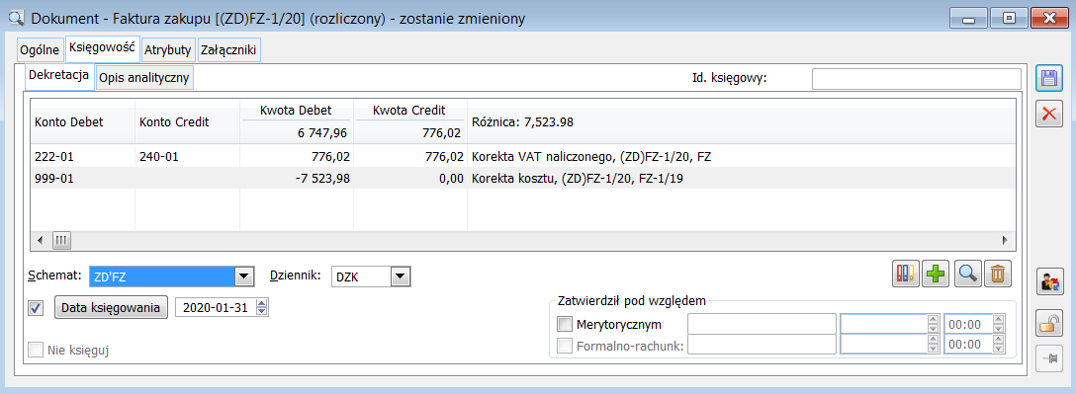Click the Data księgowania button
1076x394 pixels.
tap(111, 308)
